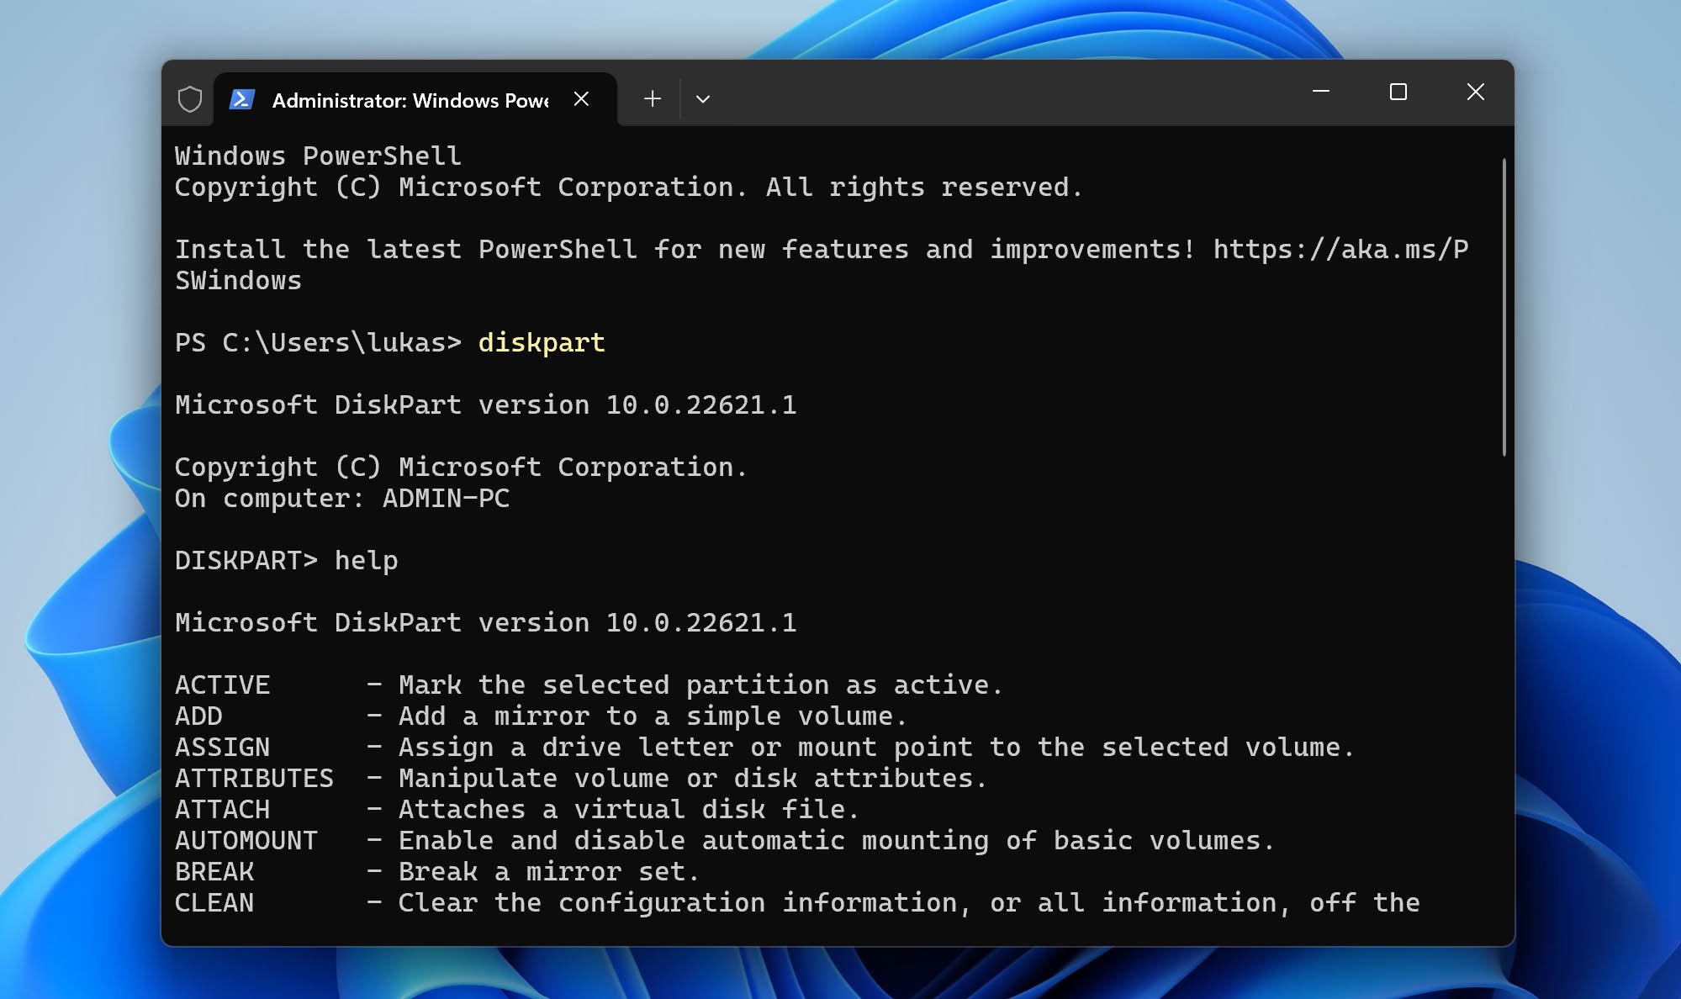
Task: Click the add new tab plus icon
Action: pos(652,98)
